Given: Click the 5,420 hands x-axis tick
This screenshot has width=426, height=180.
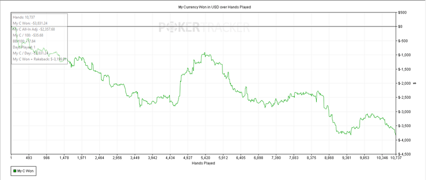Looking at the screenshot, I should point(206,158).
